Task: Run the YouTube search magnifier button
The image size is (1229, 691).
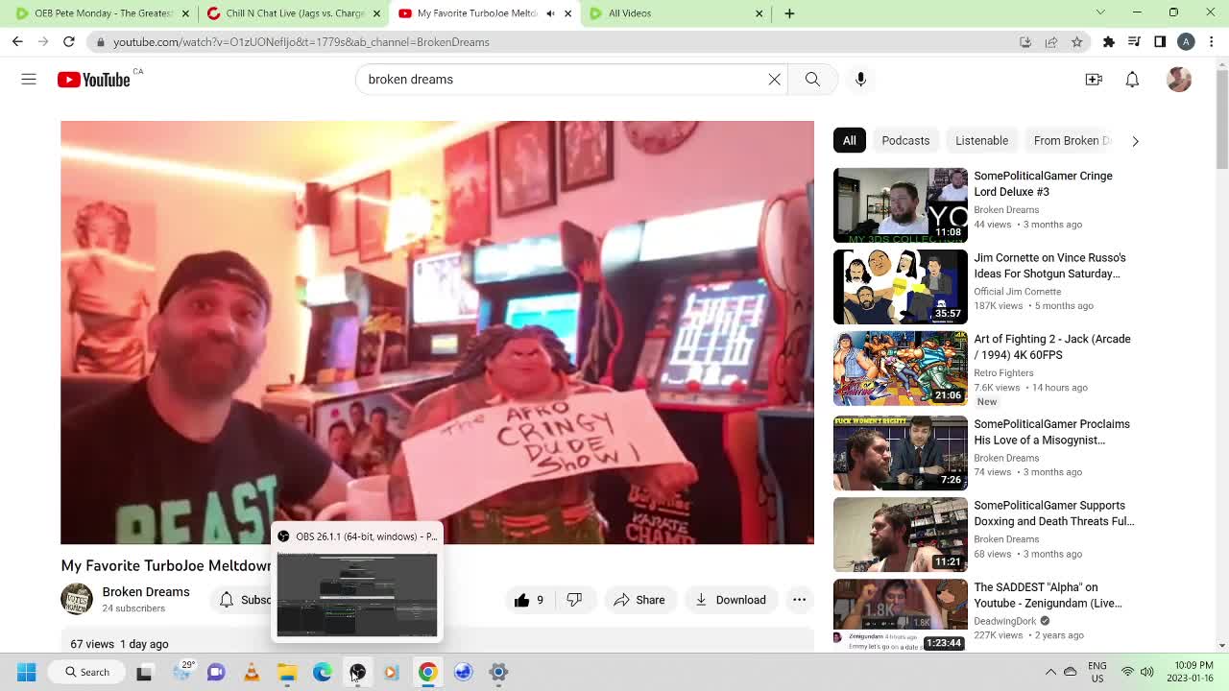Action: (x=812, y=80)
